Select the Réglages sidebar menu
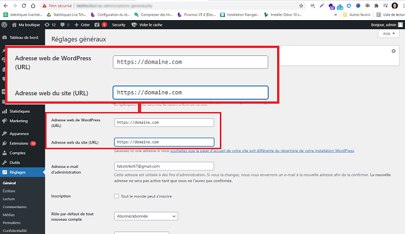405x234 pixels. (x=23, y=172)
